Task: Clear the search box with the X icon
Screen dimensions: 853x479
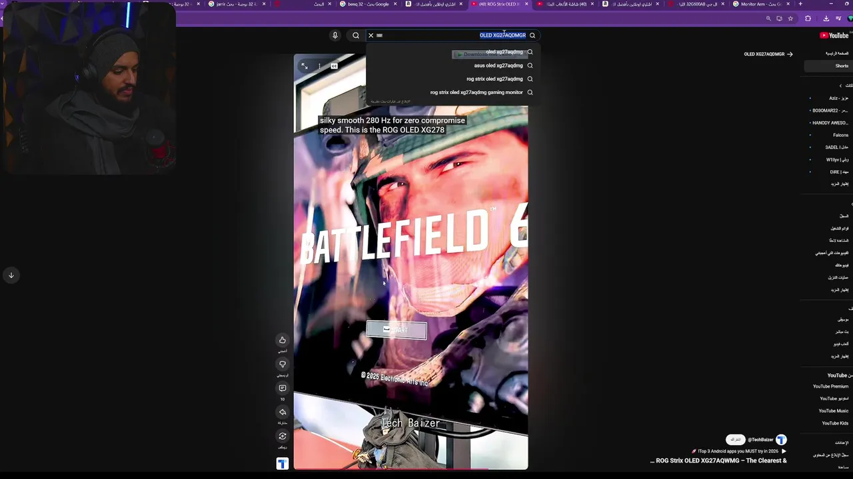Action: pos(371,35)
